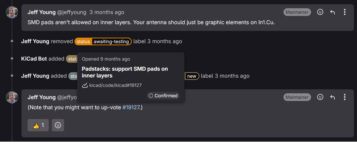
Task: Reply to first Jeff Young comment
Action: (333, 12)
